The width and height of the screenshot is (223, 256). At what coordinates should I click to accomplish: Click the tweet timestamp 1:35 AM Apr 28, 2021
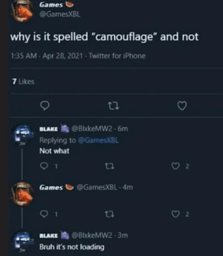(x=47, y=56)
